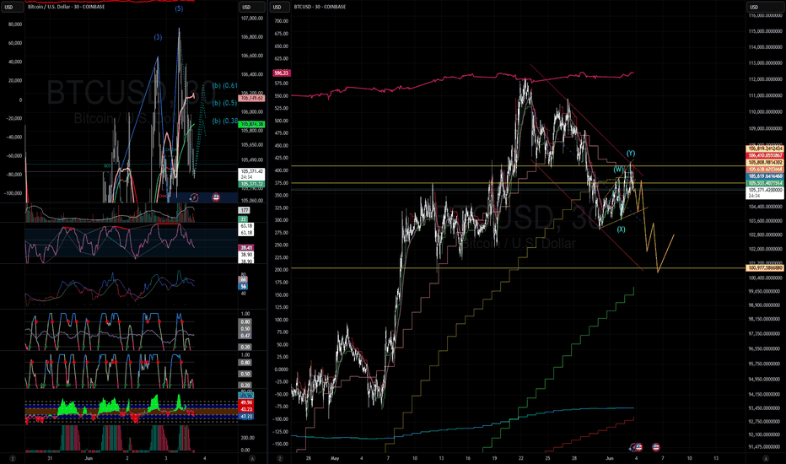Click the 200.00 level on right chart's left axis

click(281, 269)
